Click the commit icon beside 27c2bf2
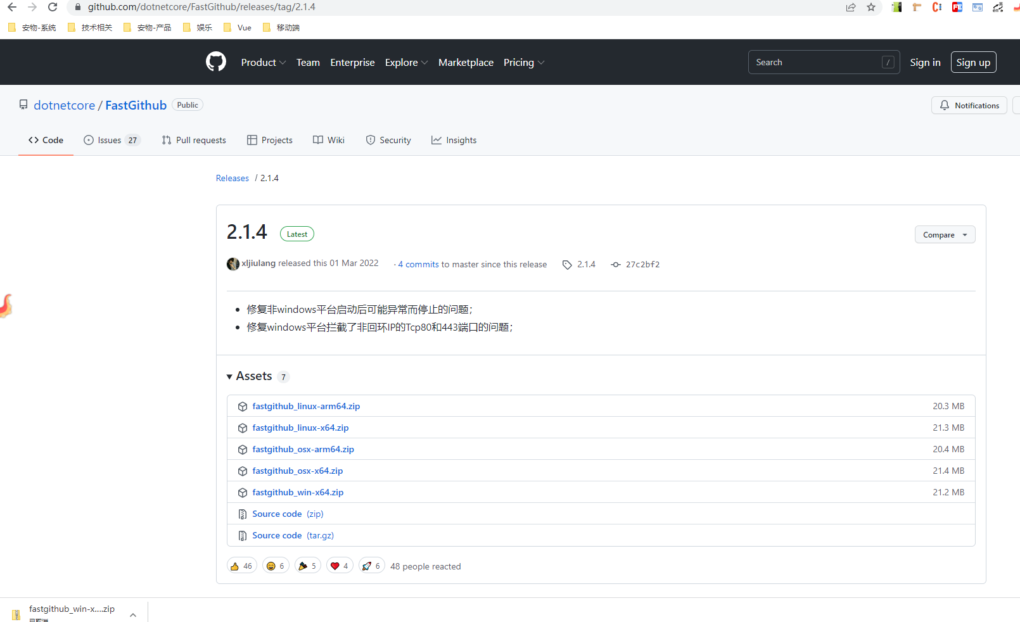 pyautogui.click(x=616, y=265)
